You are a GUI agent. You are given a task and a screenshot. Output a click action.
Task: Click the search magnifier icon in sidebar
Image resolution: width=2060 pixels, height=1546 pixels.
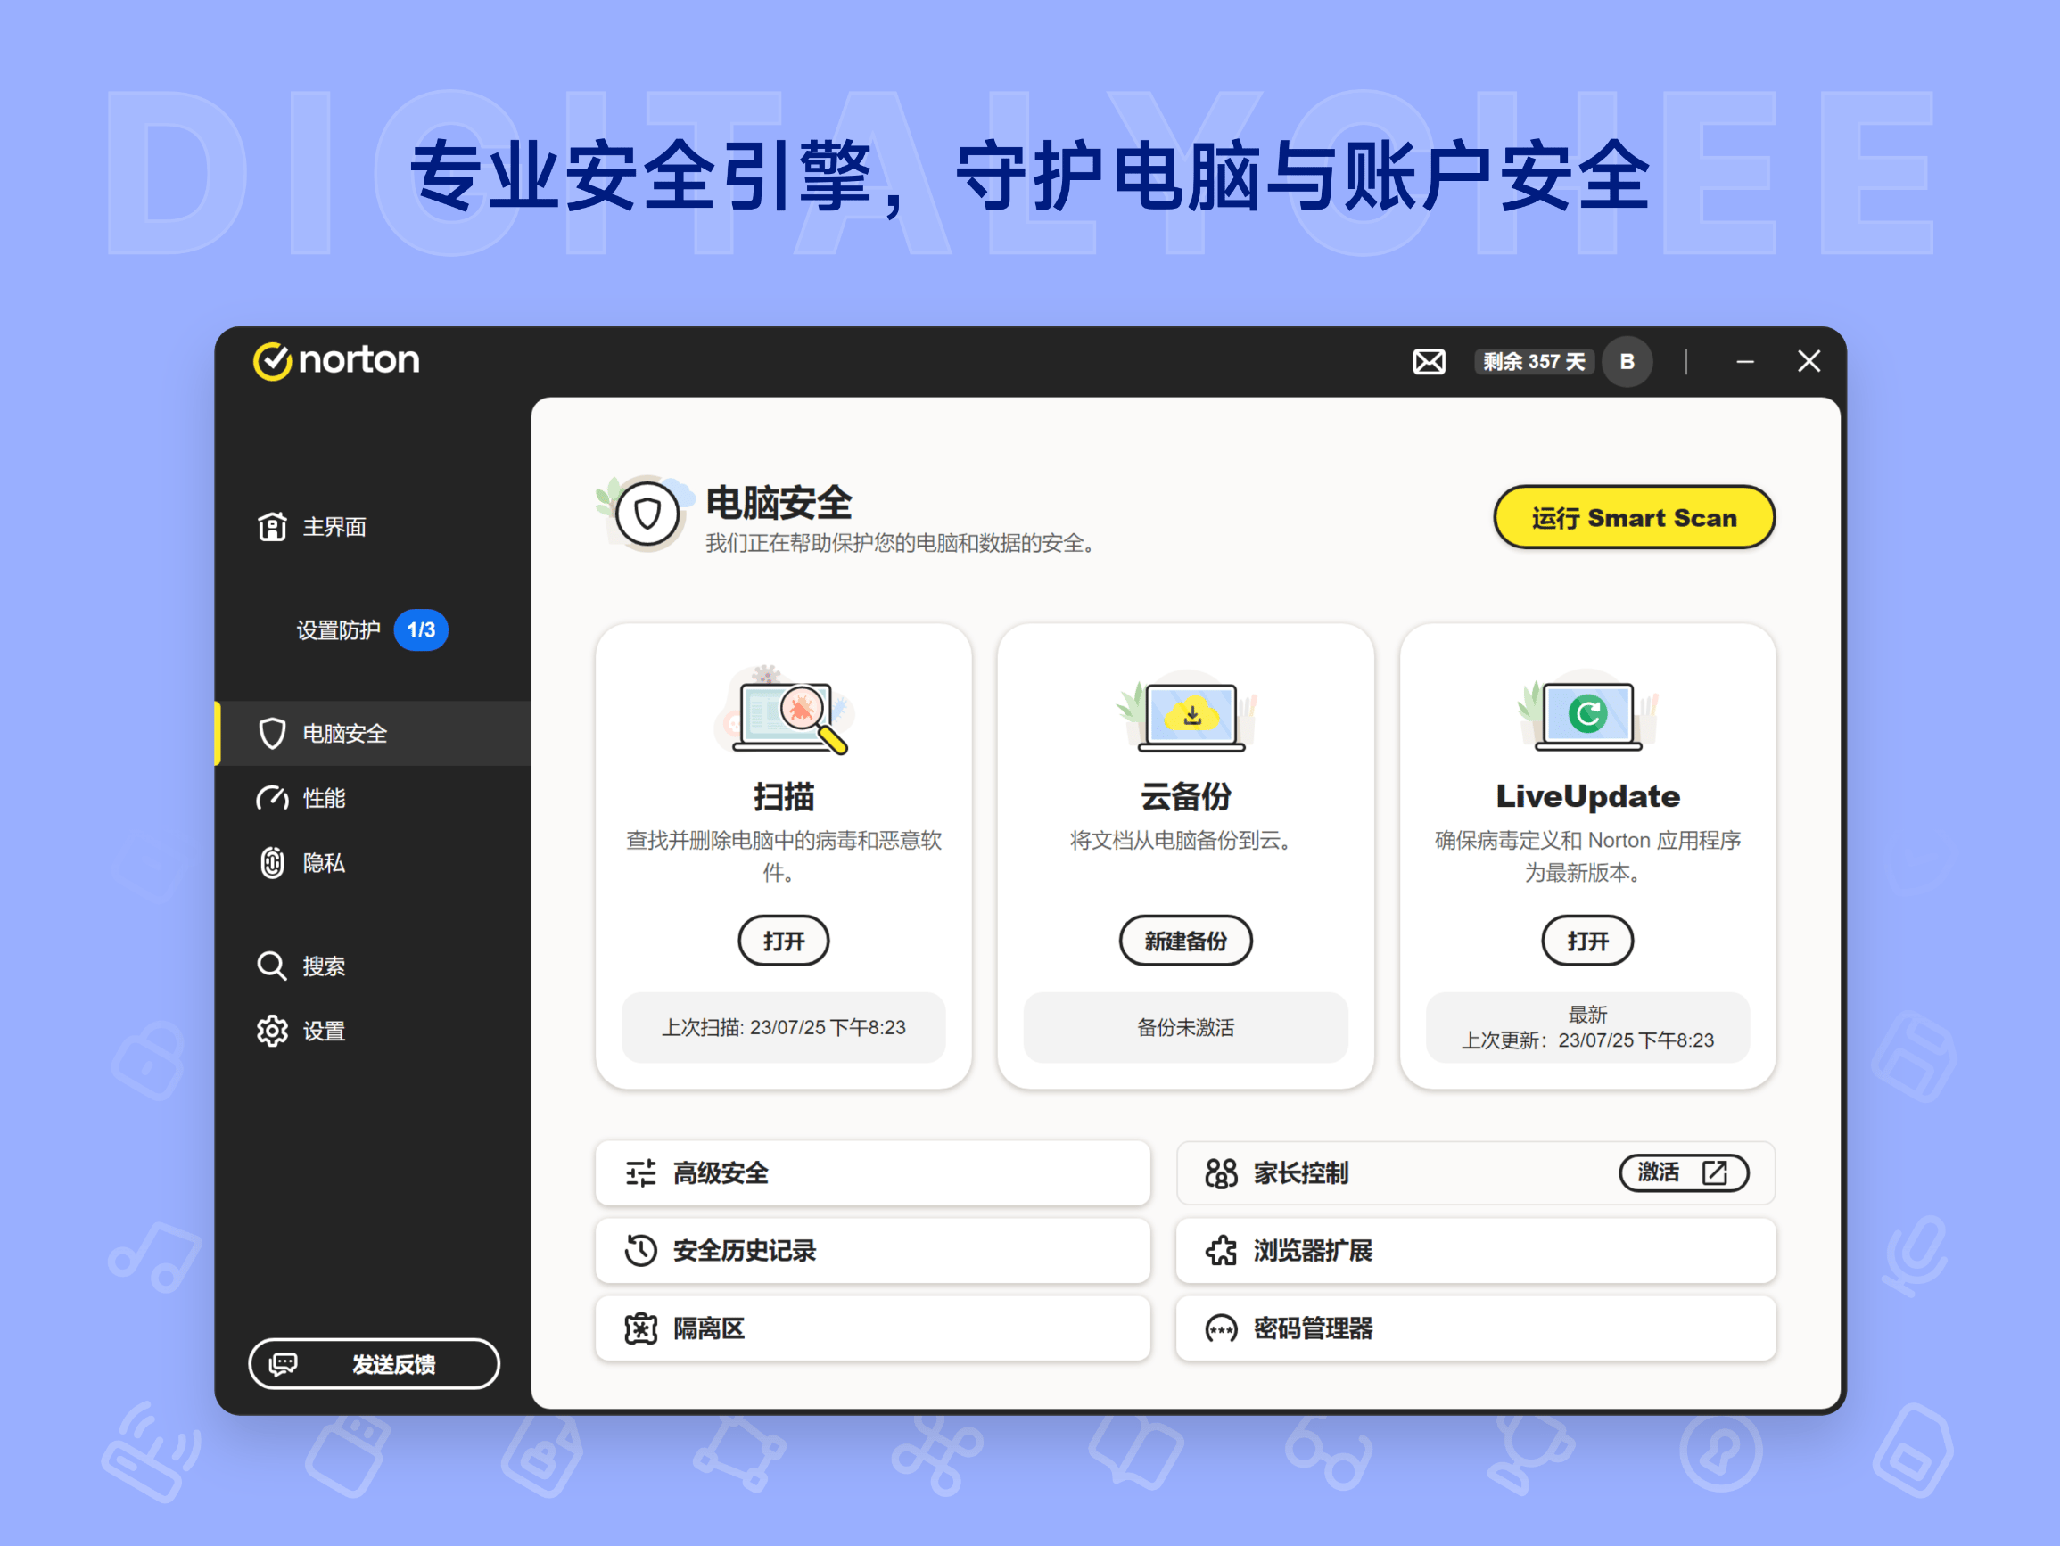(x=271, y=965)
